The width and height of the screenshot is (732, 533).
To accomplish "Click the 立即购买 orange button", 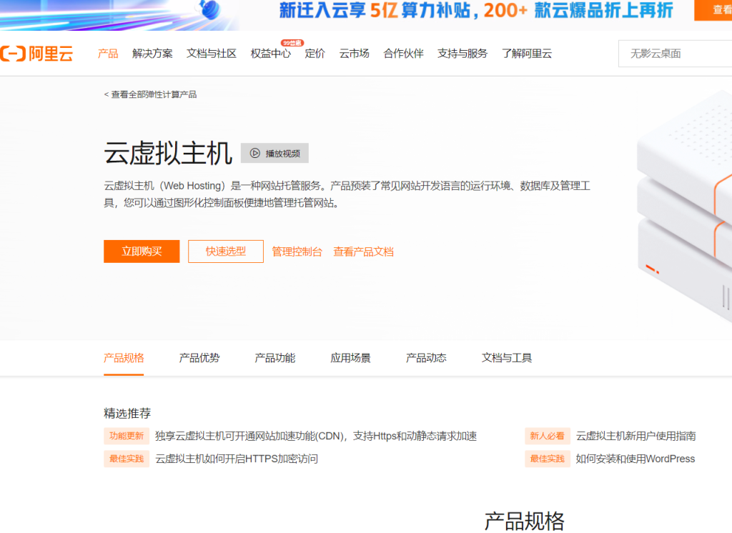I will pyautogui.click(x=141, y=251).
